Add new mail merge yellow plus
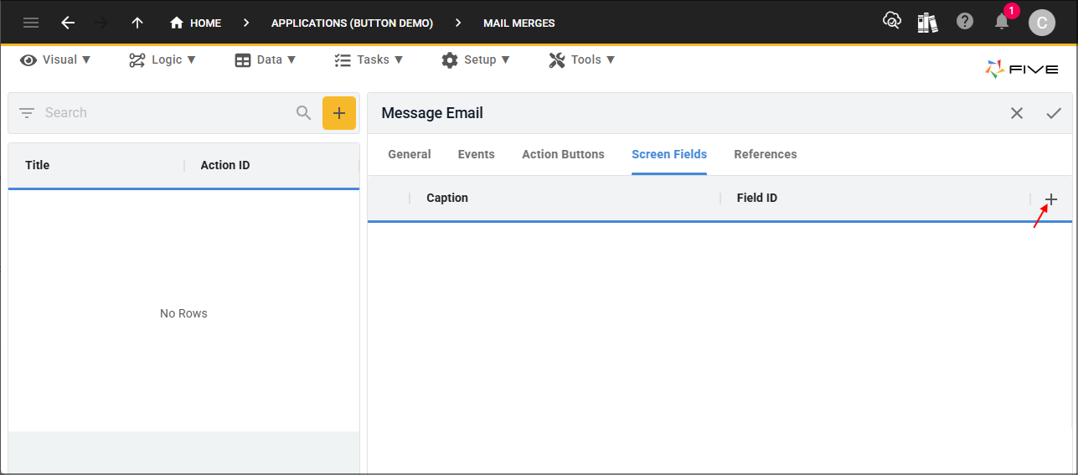 (x=339, y=113)
